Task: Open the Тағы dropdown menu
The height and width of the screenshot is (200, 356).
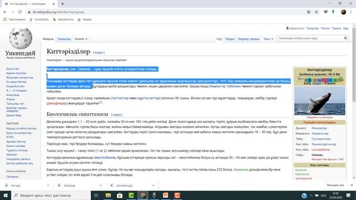Action: point(268,39)
